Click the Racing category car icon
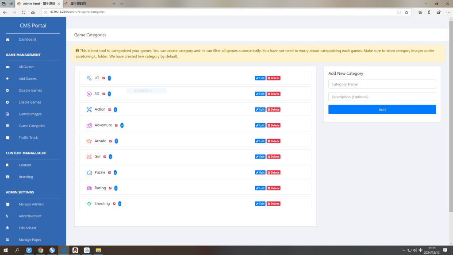Viewport: 453px width, 255px height. pyautogui.click(x=89, y=188)
